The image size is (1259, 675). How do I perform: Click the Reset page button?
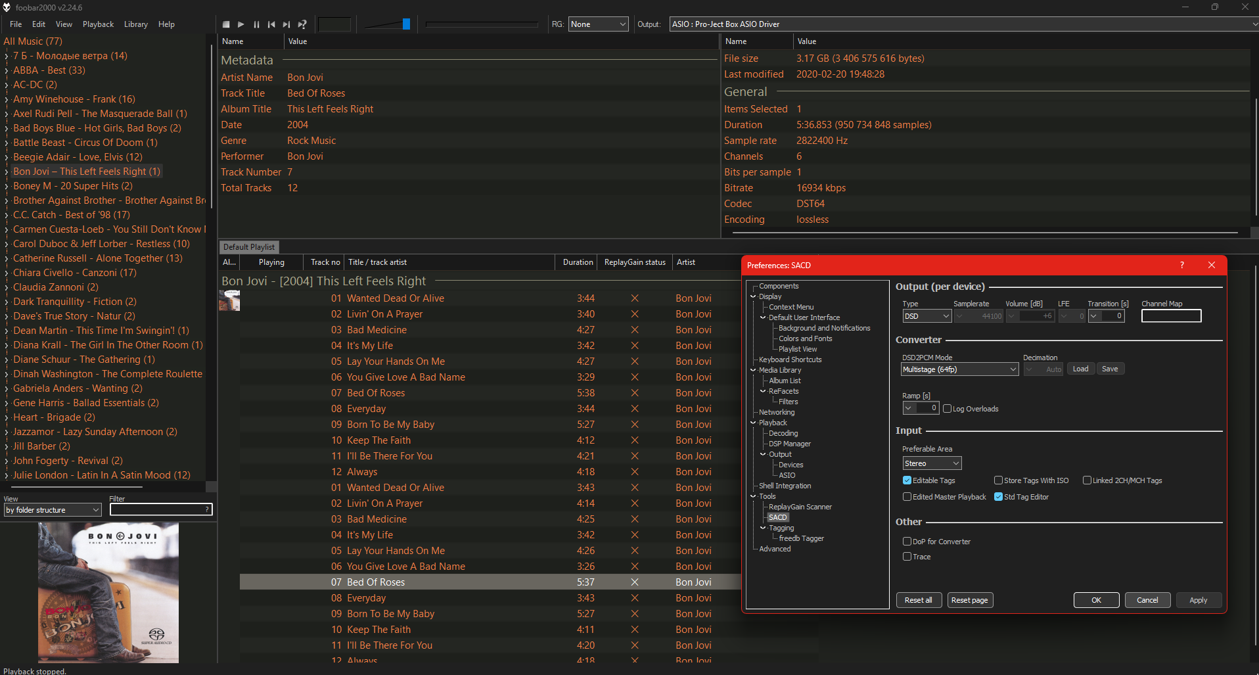click(969, 600)
